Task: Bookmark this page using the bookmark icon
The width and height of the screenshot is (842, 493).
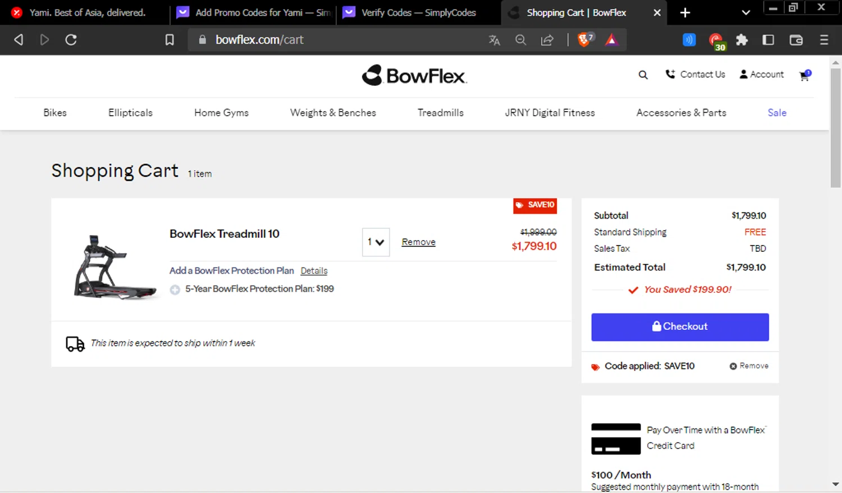Action: [x=170, y=40]
